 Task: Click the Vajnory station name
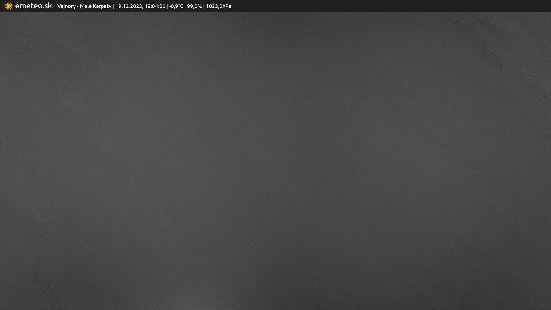(x=66, y=6)
